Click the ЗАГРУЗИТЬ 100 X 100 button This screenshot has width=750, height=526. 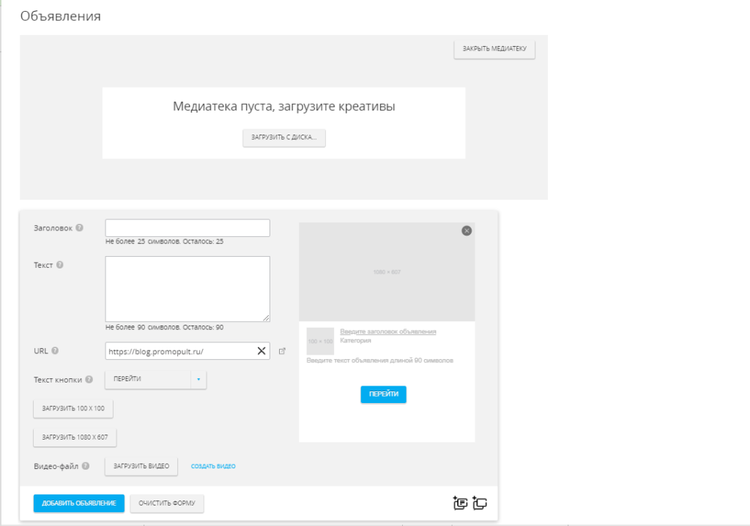pos(72,409)
